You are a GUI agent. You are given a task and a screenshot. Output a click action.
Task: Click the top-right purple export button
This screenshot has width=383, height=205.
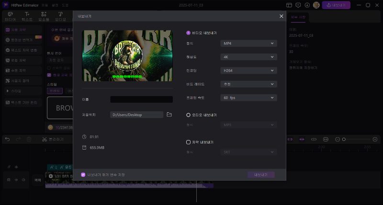336,5
